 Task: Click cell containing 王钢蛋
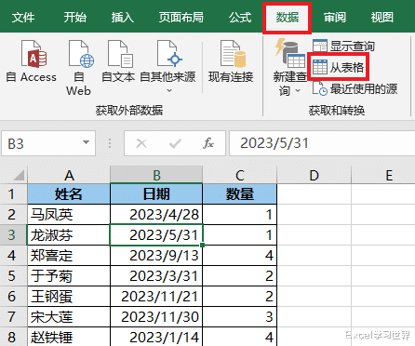pyautogui.click(x=69, y=297)
